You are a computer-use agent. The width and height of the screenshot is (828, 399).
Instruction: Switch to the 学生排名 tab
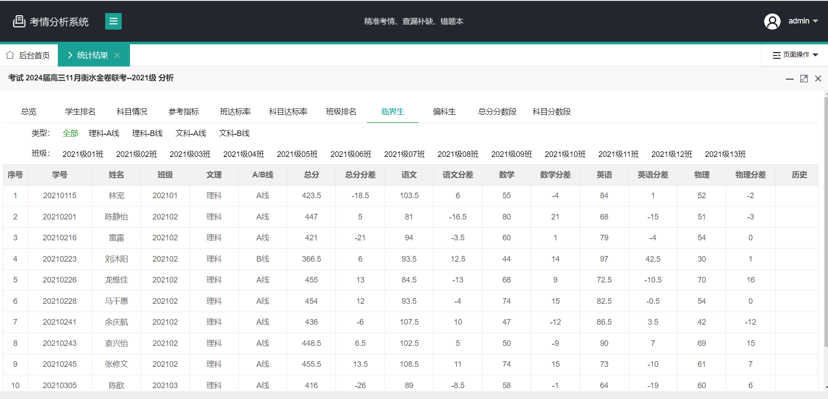pos(80,112)
